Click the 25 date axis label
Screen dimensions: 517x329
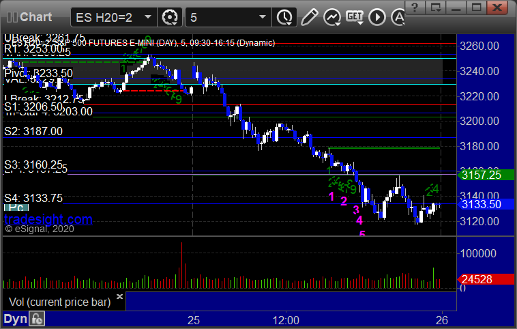194,320
